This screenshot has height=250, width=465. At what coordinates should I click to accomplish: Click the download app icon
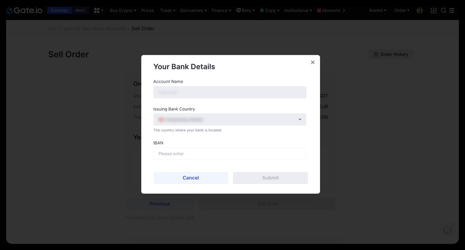pos(433,11)
